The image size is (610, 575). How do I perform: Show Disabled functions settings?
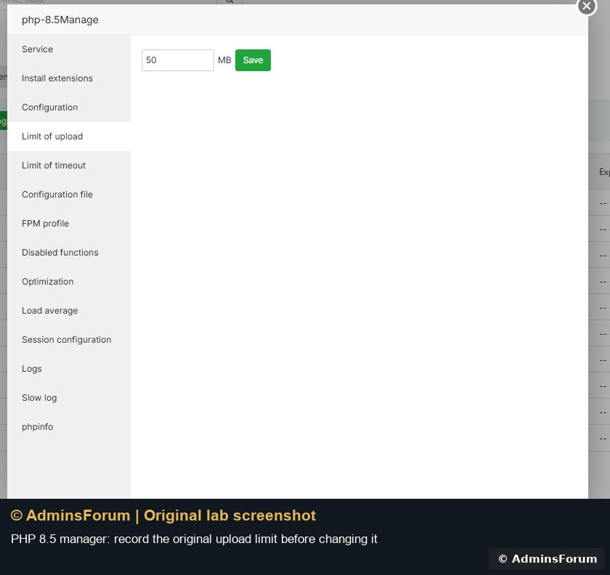tap(69, 253)
